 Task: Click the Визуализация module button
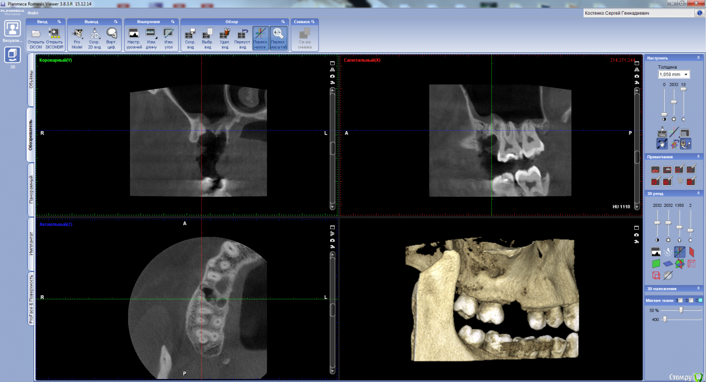12,31
